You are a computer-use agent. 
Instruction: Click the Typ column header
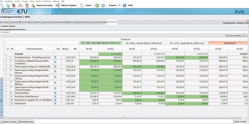click(x=58, y=49)
